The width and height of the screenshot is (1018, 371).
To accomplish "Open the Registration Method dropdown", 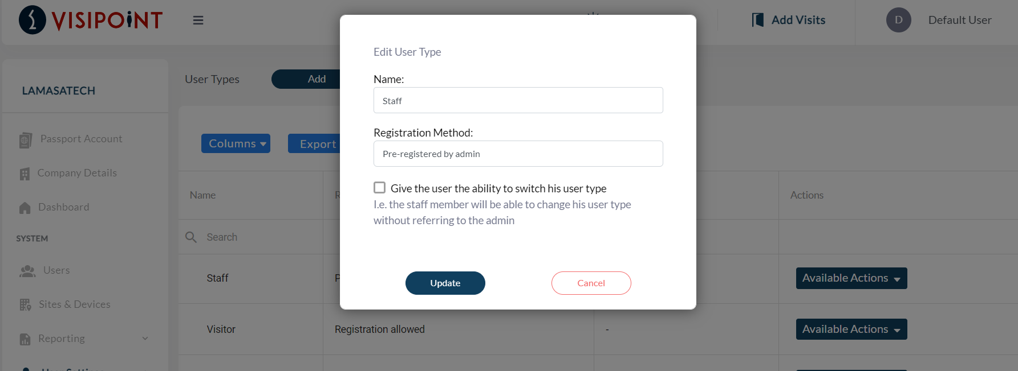I will point(518,154).
